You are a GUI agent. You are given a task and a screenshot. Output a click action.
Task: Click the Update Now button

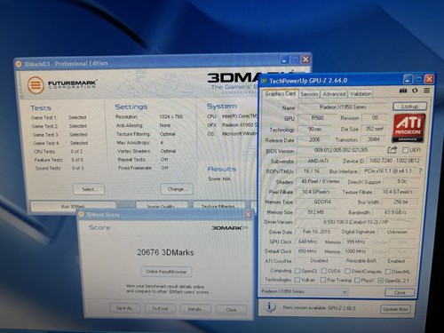pos(395,309)
